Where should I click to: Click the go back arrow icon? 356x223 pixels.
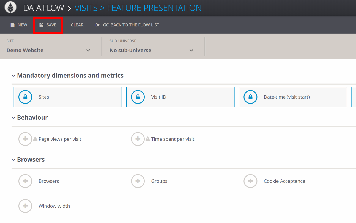tap(97, 25)
